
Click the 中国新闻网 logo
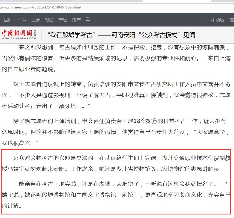[x=19, y=35]
